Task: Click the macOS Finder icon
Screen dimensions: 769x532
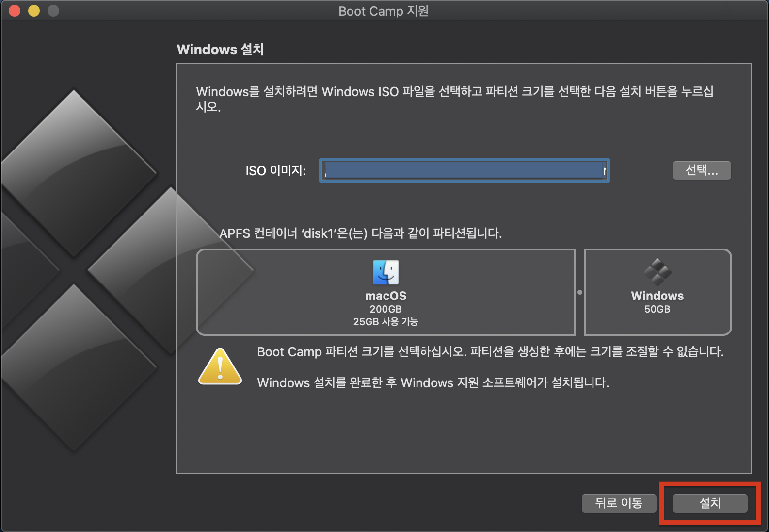Action: (386, 272)
